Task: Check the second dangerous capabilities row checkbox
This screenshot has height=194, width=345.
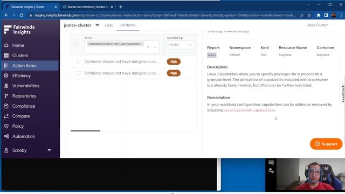Action: [78, 73]
